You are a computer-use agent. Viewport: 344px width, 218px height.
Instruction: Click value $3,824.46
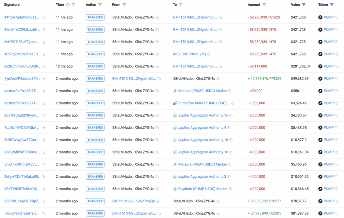click(x=299, y=103)
